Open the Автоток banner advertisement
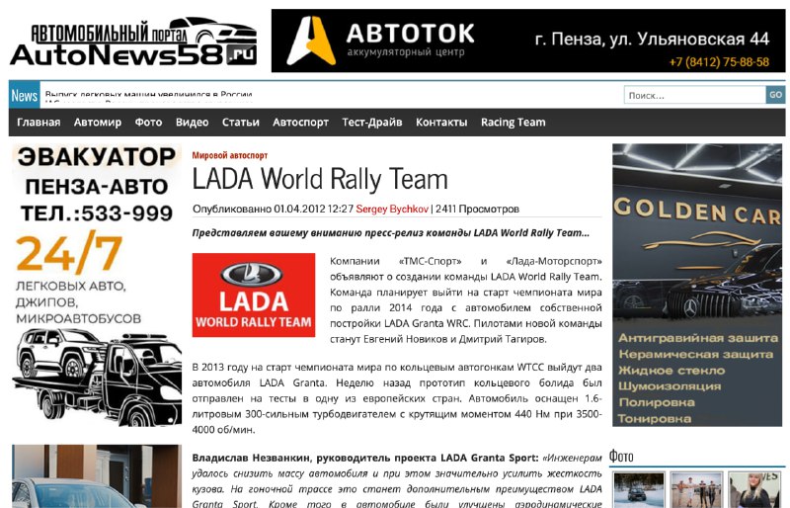This screenshot has height=508, width=790. point(528,41)
